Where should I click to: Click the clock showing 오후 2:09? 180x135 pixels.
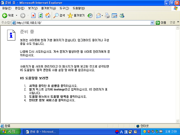(x=171, y=131)
